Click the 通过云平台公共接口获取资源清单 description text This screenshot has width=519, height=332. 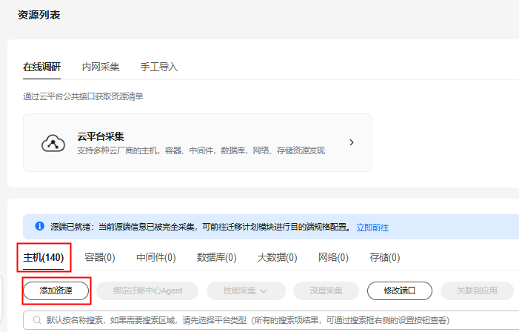coord(83,96)
